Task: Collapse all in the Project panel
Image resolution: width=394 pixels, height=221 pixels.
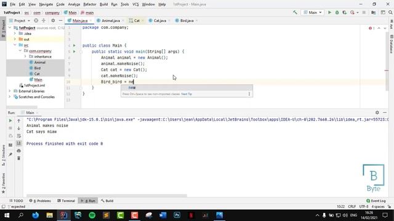Action: pyautogui.click(x=44, y=20)
